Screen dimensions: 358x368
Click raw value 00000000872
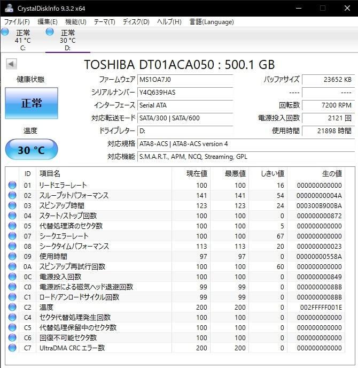(320, 216)
